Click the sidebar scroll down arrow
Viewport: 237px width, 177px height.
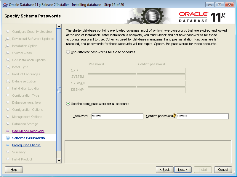[x=59, y=161]
